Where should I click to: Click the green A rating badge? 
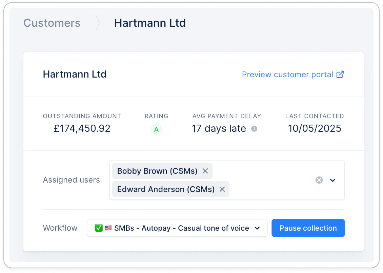coord(156,129)
